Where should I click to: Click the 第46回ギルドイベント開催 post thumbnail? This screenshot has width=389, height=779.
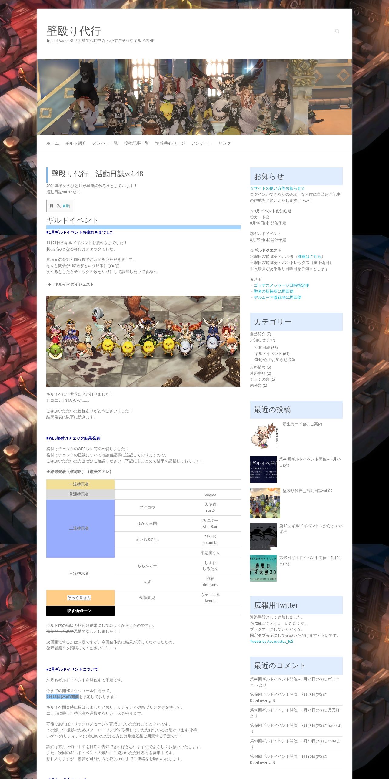(x=263, y=469)
